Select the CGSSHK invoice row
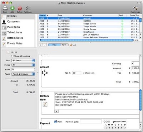Image resolution: width=143 pixels, height=132 pixels. (89, 21)
